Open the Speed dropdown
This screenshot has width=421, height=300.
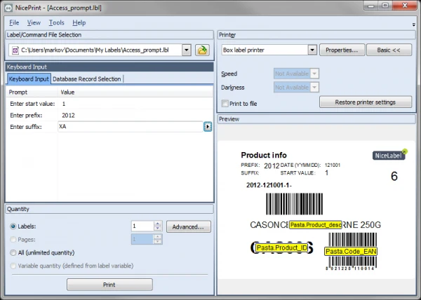314,74
